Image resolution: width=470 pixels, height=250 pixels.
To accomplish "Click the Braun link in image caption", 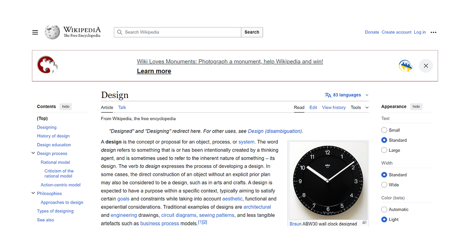I will 295,224.
